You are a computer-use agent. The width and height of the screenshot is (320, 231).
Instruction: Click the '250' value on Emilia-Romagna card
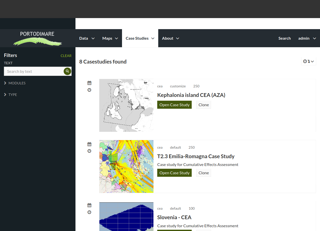coord(191,147)
